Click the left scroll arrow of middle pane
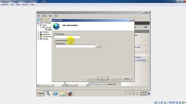 67,85
